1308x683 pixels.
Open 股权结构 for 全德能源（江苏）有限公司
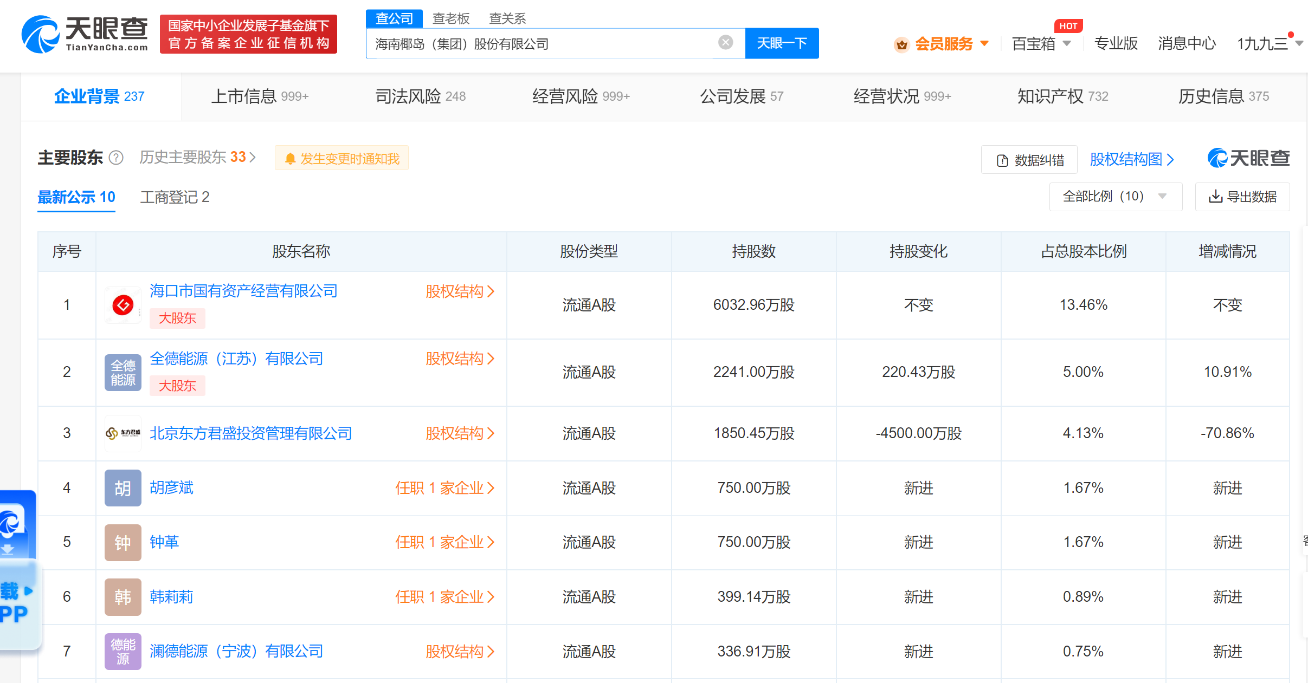click(x=460, y=359)
